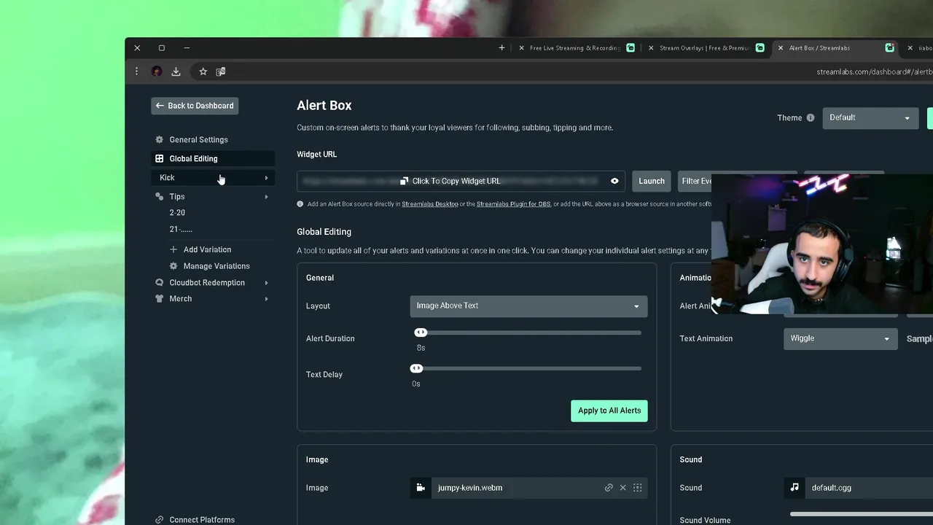Click the copy icon in Widget URL field

click(x=404, y=181)
